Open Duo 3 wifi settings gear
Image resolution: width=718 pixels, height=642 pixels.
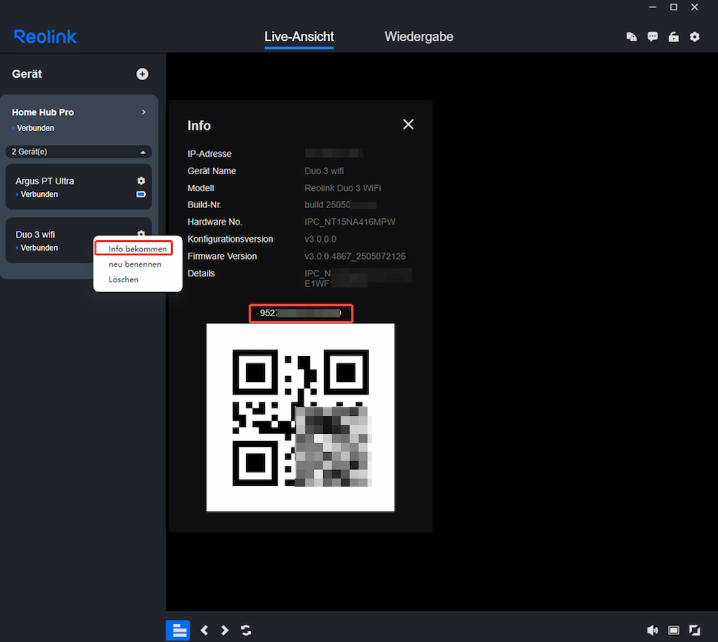coord(141,233)
